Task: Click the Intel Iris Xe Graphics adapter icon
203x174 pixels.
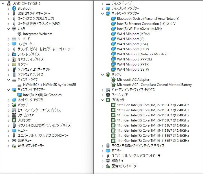Action: [x=19, y=95]
